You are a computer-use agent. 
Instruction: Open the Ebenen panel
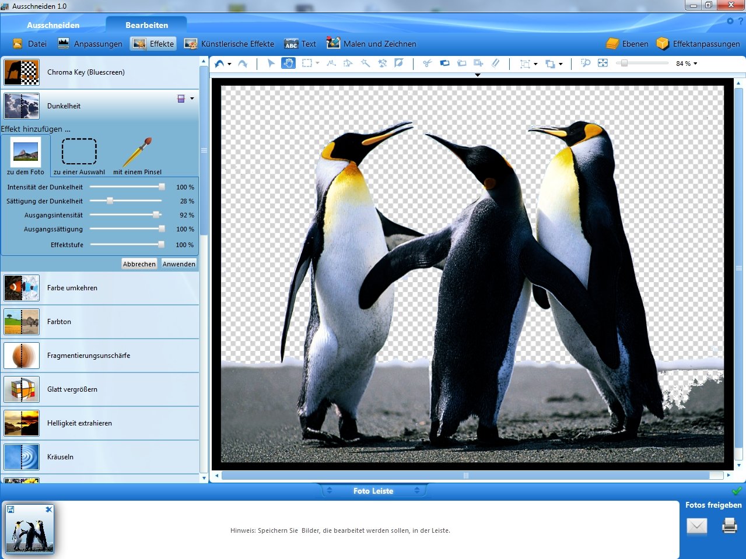pyautogui.click(x=627, y=44)
